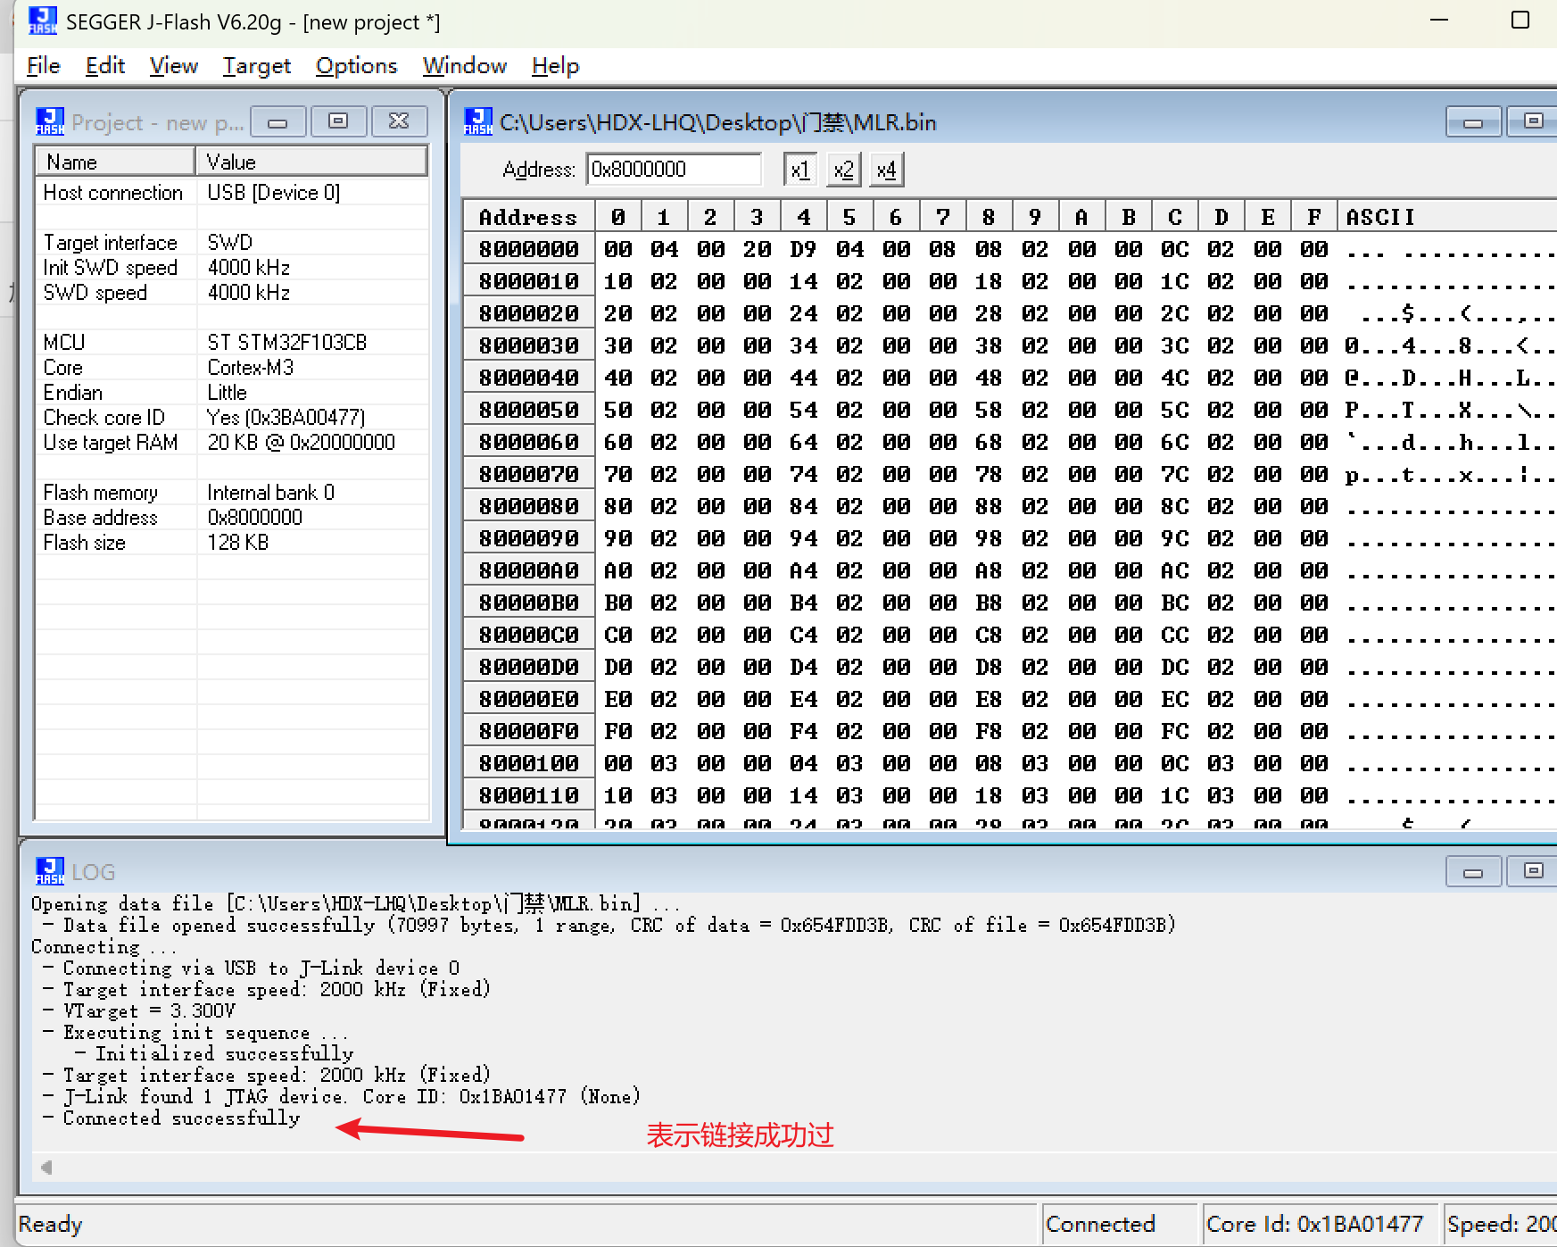1557x1247 pixels.
Task: Click byte D9 in row 8000000
Action: click(x=803, y=249)
